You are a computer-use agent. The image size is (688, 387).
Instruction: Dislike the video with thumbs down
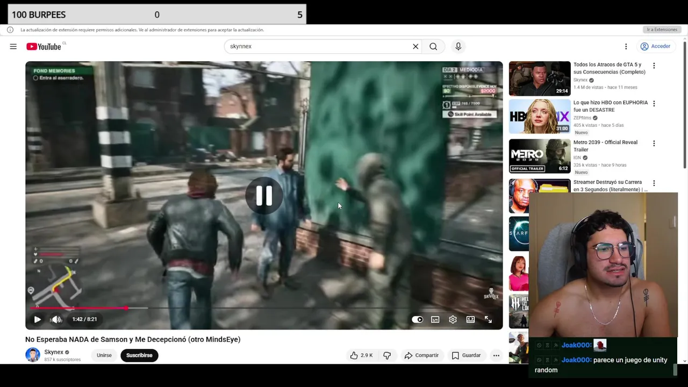(387, 355)
